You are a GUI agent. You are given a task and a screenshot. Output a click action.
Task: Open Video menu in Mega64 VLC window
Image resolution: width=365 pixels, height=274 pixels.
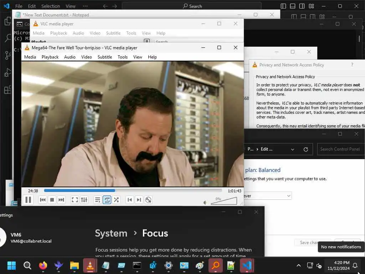(x=87, y=57)
